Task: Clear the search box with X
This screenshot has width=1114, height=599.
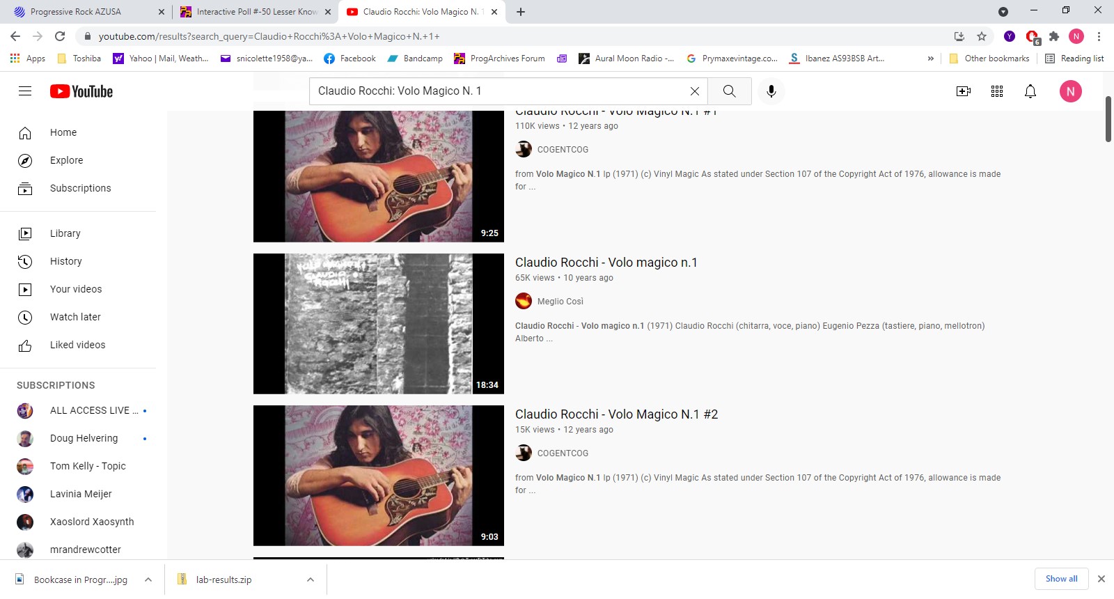Action: [694, 91]
